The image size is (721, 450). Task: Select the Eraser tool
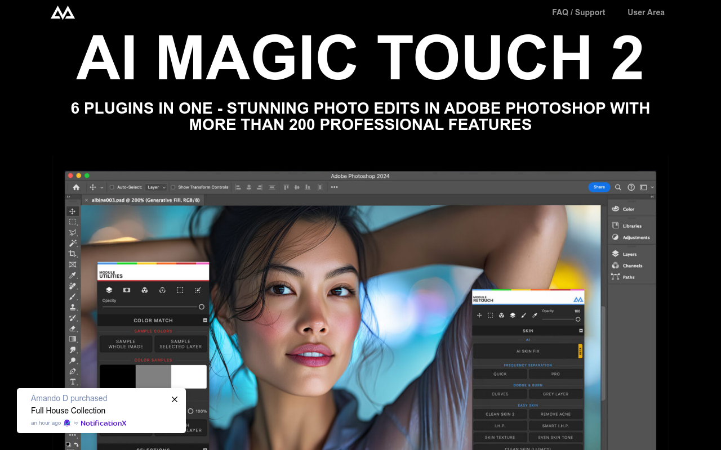tap(73, 328)
